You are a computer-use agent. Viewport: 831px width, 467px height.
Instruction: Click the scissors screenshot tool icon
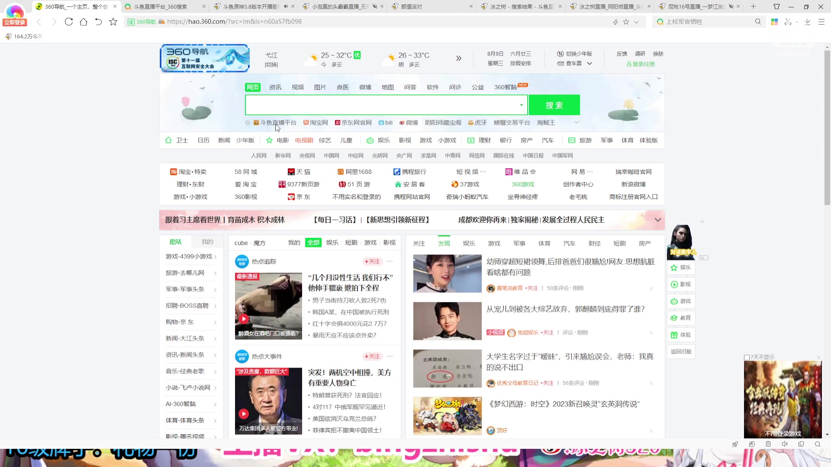[x=788, y=22]
